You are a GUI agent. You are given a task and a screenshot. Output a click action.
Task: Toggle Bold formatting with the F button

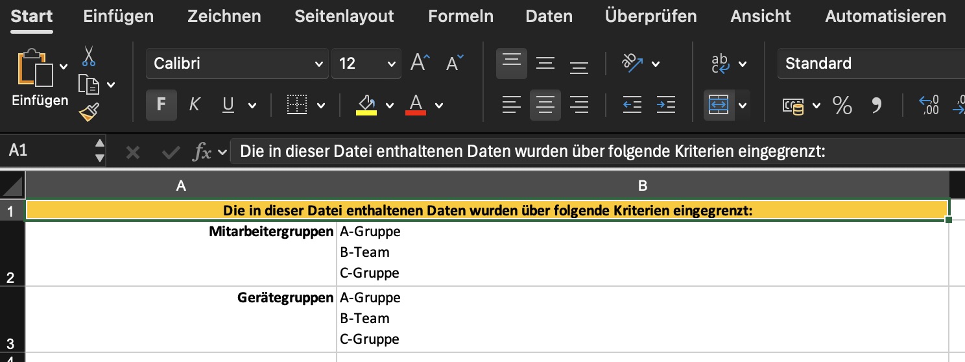(x=161, y=105)
